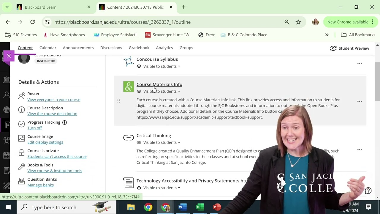
Task: Open more options for Critical Thinking
Action: (x=360, y=150)
